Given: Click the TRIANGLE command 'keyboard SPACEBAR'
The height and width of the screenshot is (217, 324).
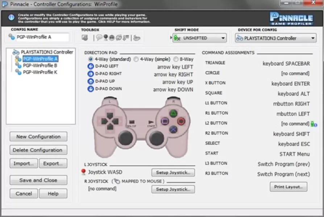Looking at the screenshot, I should click(x=286, y=64).
